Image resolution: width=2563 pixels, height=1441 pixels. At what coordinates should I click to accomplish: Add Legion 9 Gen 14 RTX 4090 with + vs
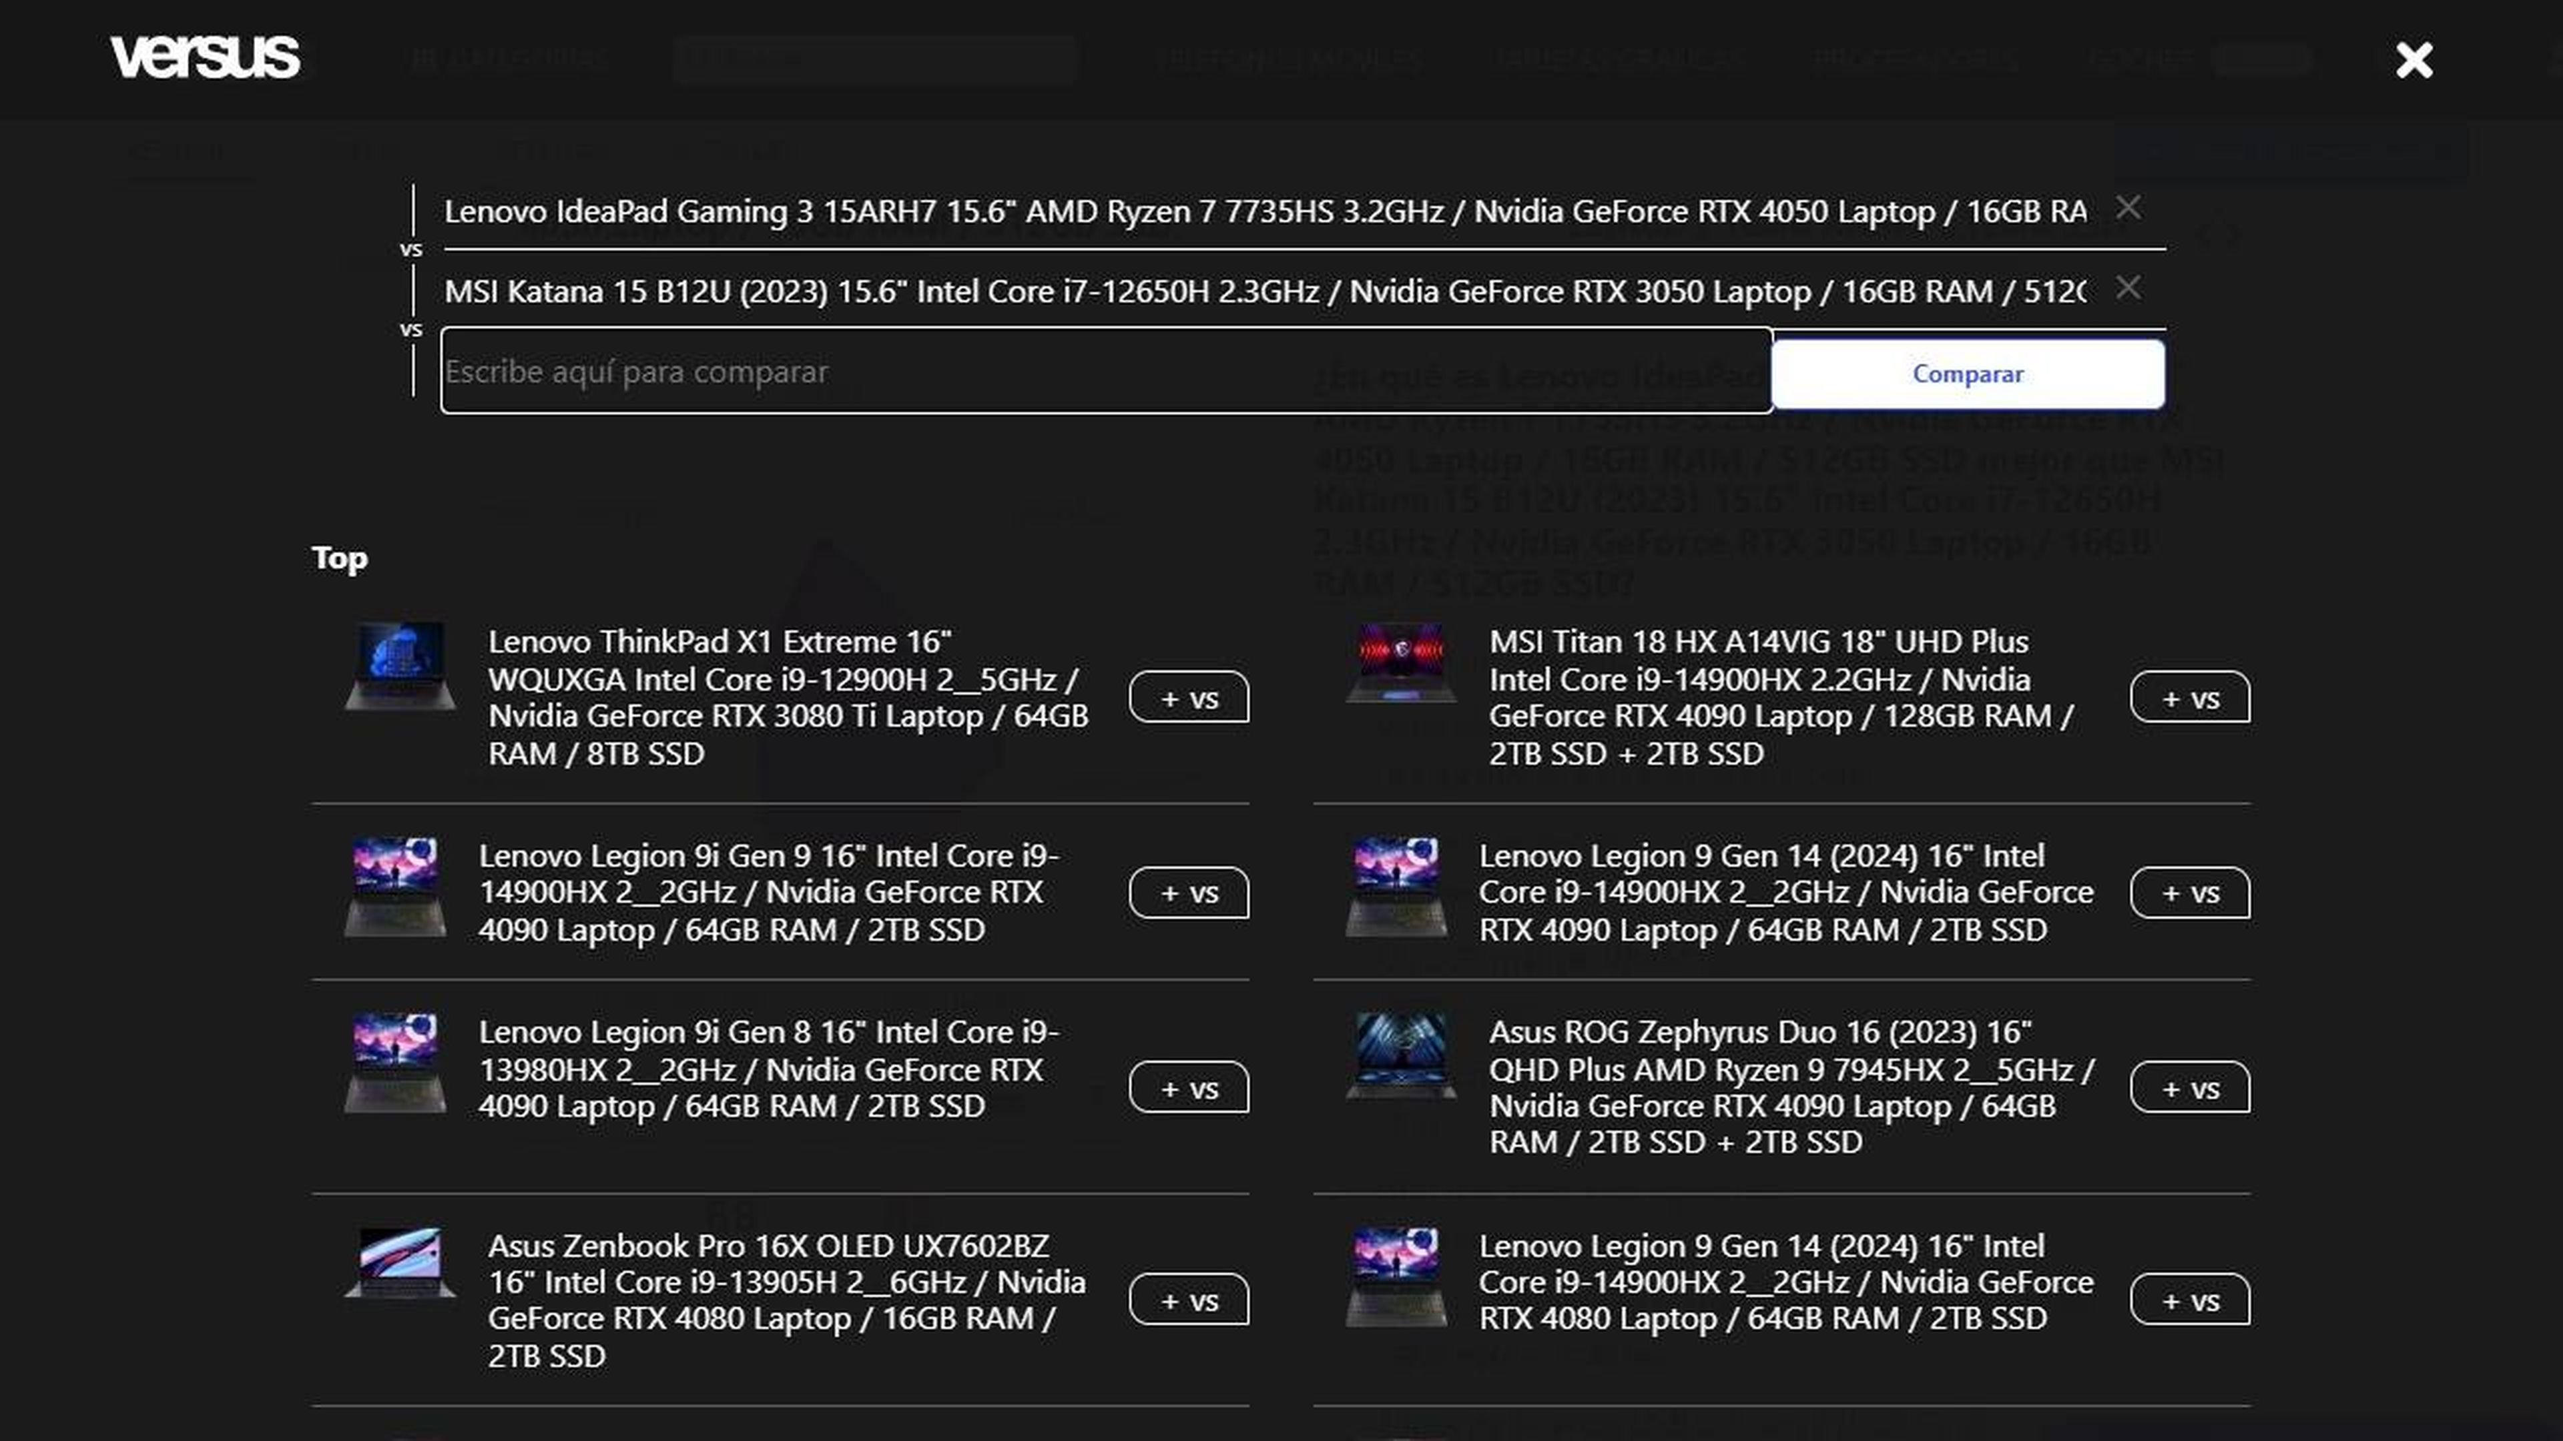tap(2190, 892)
